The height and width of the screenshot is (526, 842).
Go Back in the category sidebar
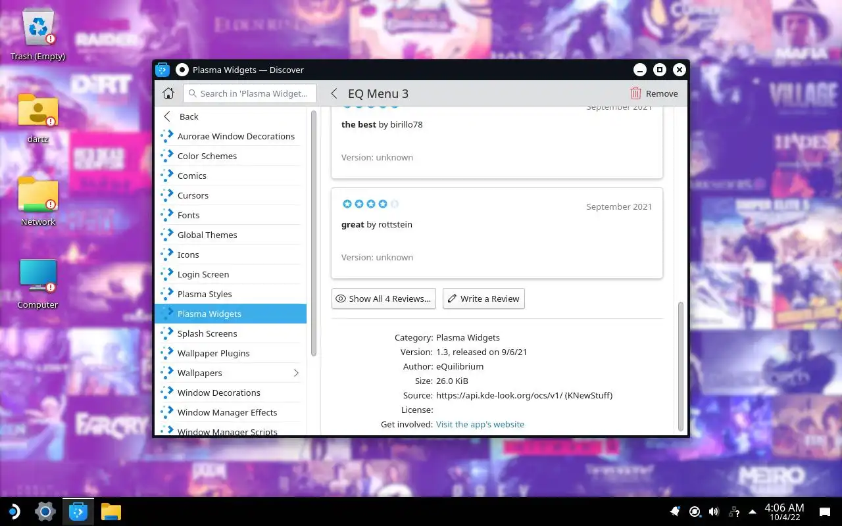[x=230, y=116]
